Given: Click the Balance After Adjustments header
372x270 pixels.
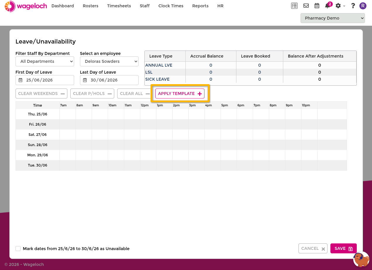Looking at the screenshot, I should 320,56.
